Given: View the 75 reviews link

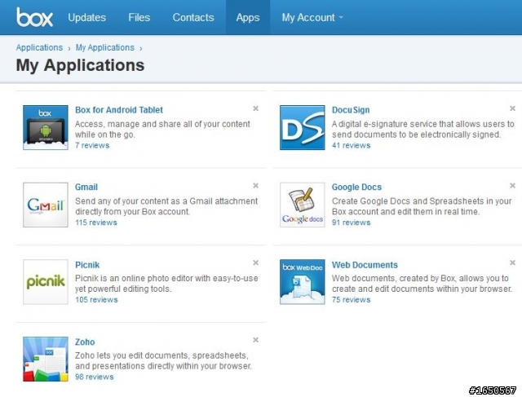Looking at the screenshot, I should click(351, 300).
